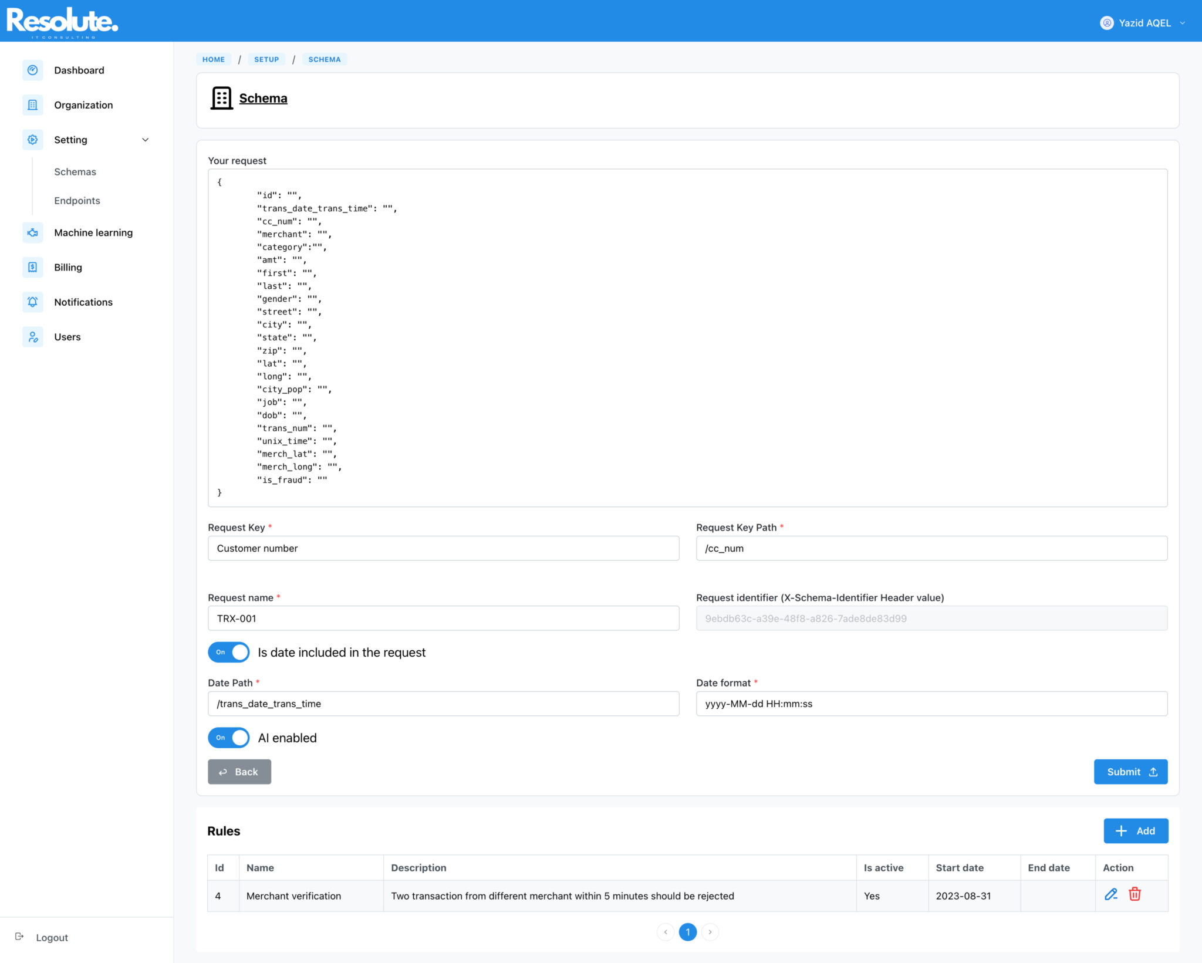
Task: Open Machine learning via its sidebar icon
Action: click(33, 232)
